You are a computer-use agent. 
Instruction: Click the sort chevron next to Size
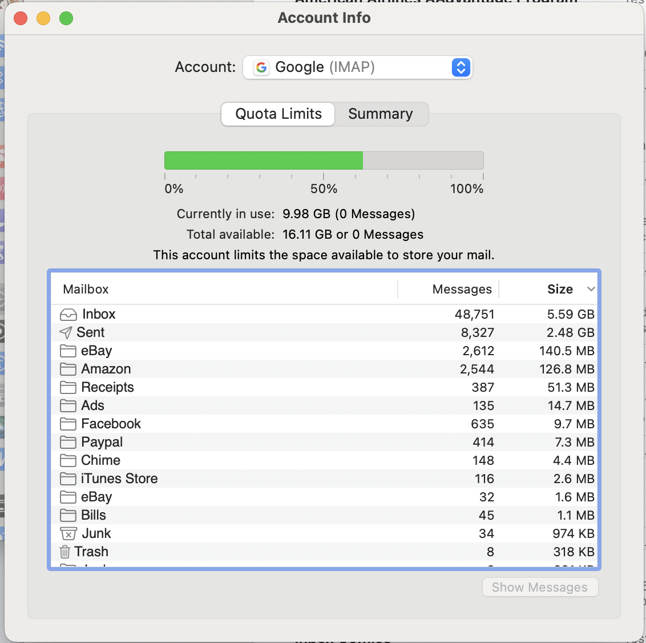pos(591,289)
